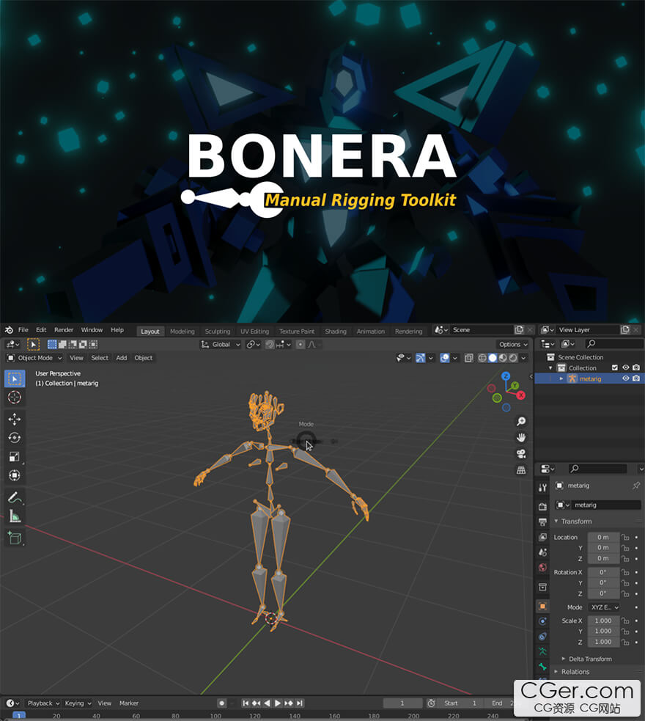Image resolution: width=645 pixels, height=721 pixels.
Task: Open the viewport Options dropdown
Action: click(513, 345)
